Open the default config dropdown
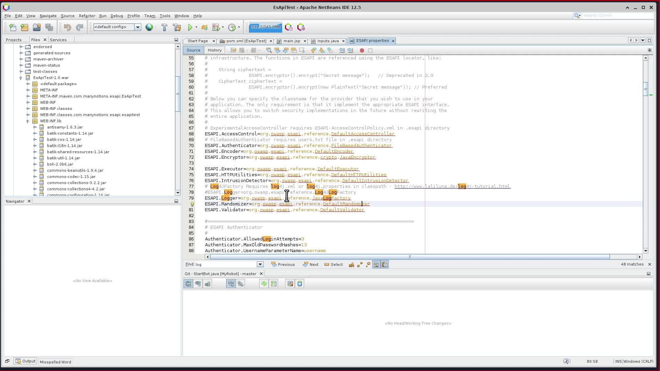660x371 pixels. (x=138, y=27)
